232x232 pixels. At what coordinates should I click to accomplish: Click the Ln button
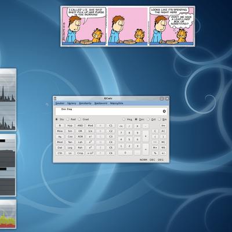[70, 153]
